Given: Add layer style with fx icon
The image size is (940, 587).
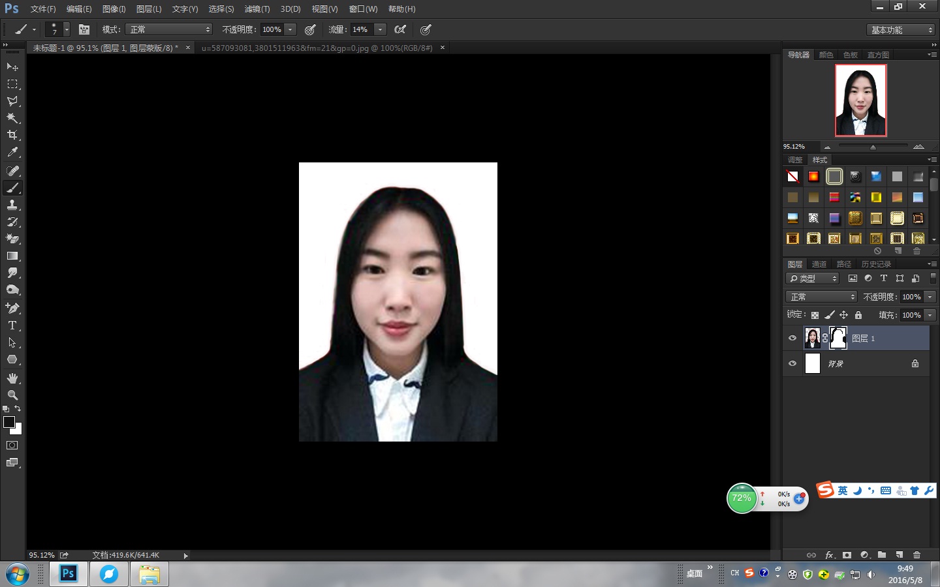Looking at the screenshot, I should pos(830,555).
